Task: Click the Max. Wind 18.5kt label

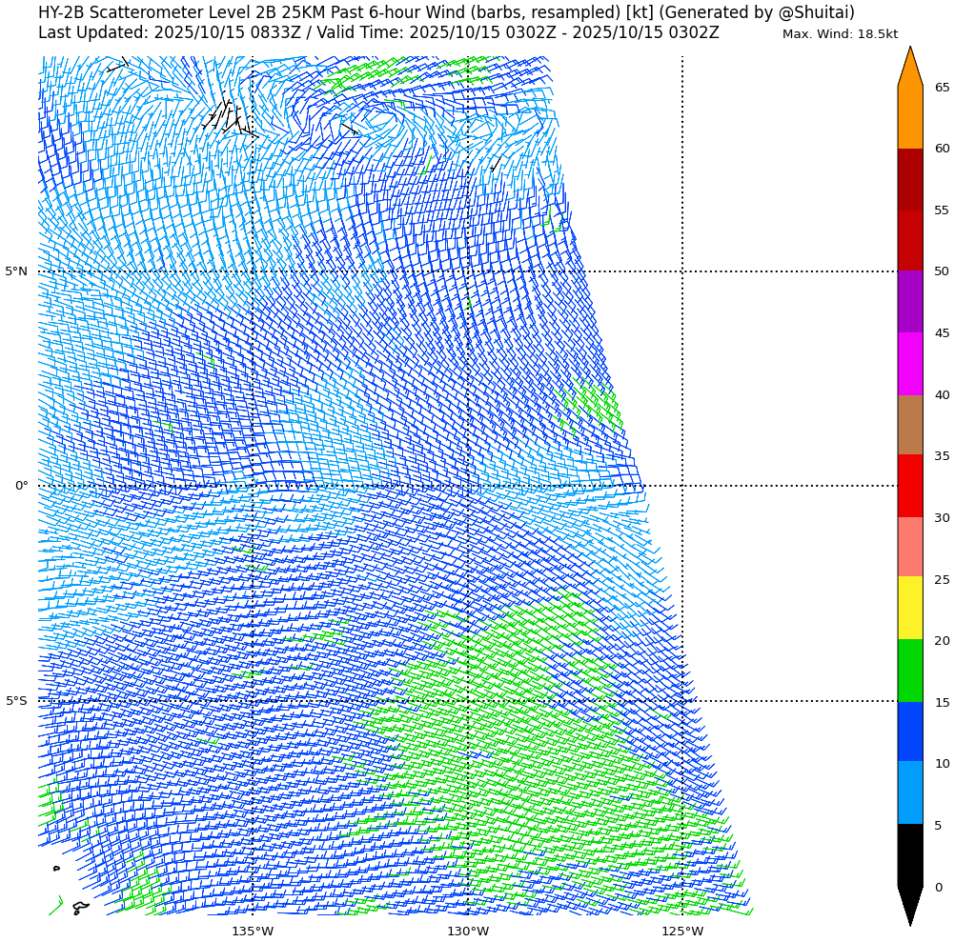Action: coord(840,34)
